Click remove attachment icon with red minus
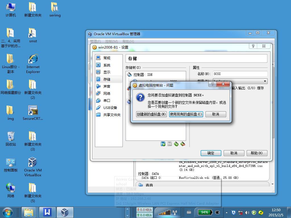 coord(183,144)
